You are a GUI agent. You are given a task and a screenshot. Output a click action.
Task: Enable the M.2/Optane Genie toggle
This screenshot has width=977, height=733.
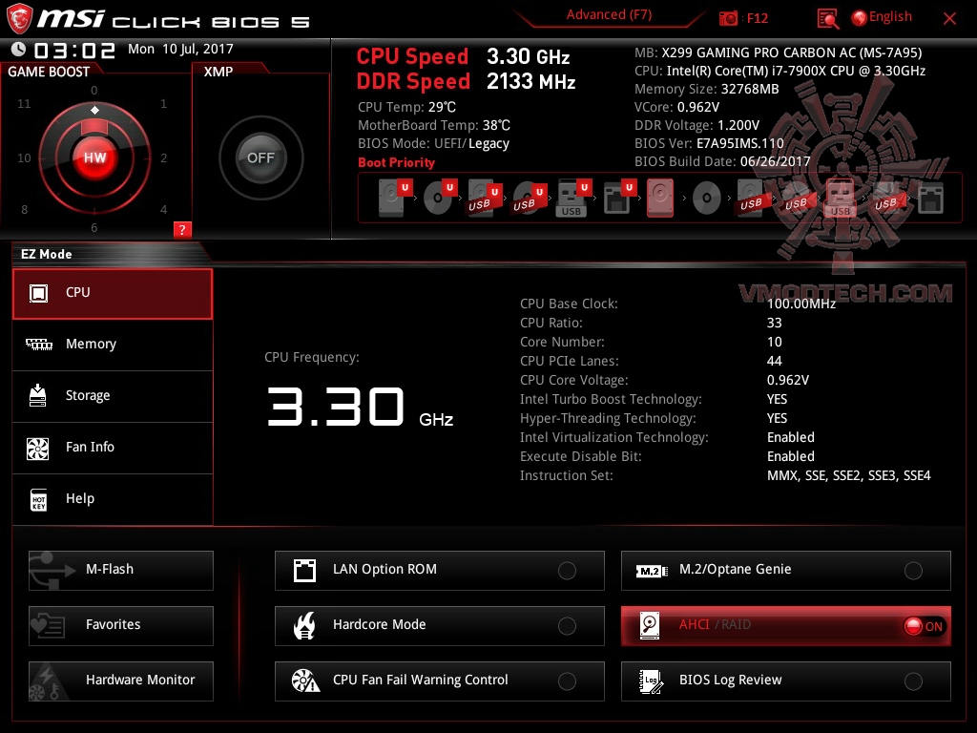(913, 571)
